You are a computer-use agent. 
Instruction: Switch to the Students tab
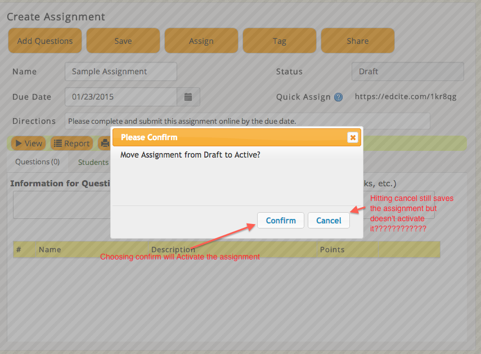coord(93,162)
